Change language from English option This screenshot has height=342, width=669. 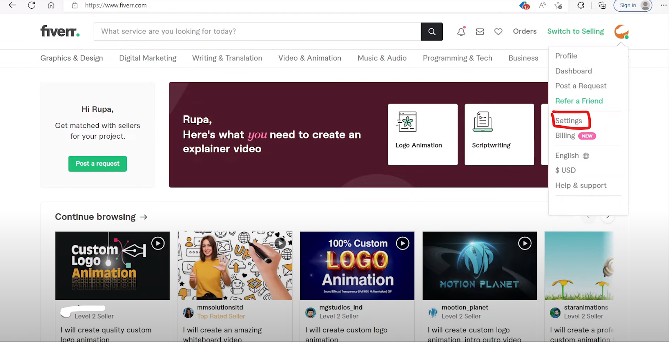tap(567, 156)
